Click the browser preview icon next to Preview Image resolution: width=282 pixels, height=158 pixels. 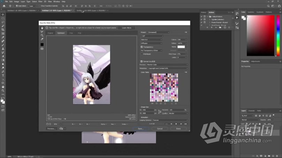(61, 128)
